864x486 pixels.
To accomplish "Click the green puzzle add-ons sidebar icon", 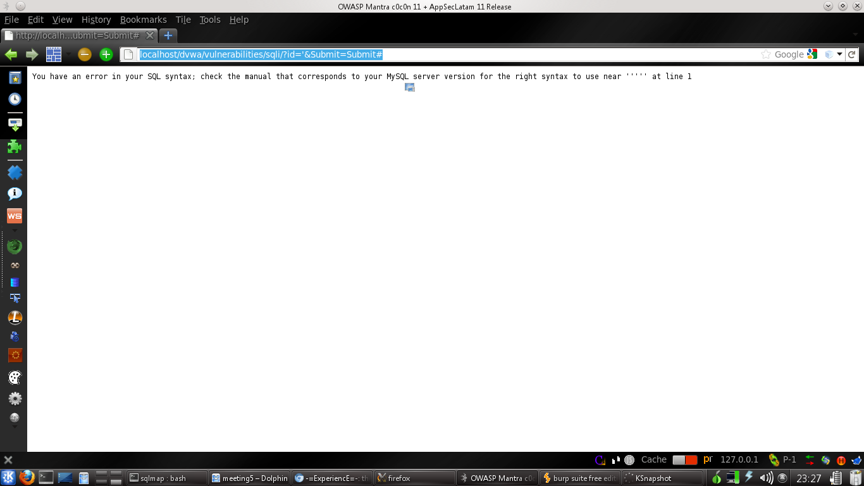I will click(15, 147).
